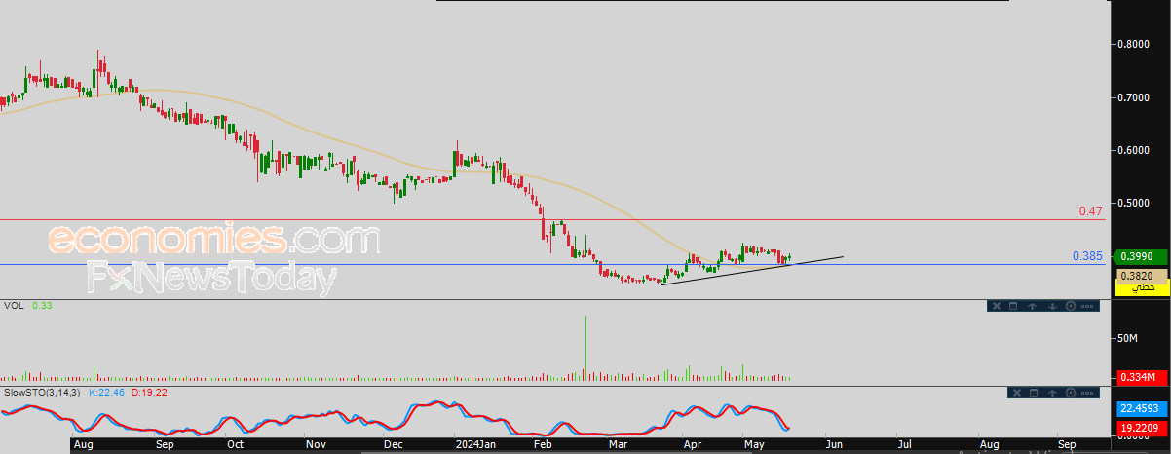The width and height of the screenshot is (1171, 454).
Task: Move the VOL pane down
Action: coord(1052,307)
